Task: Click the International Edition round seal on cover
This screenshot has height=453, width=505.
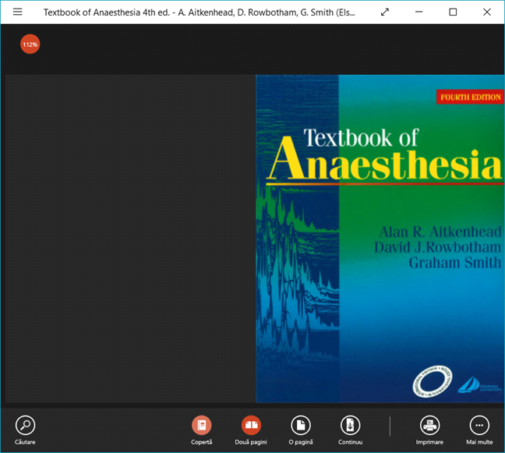Action: pyautogui.click(x=433, y=381)
